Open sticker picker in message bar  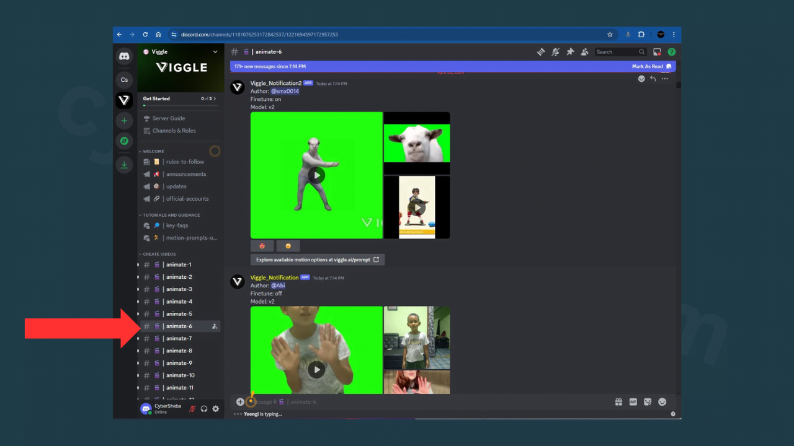[648, 401]
